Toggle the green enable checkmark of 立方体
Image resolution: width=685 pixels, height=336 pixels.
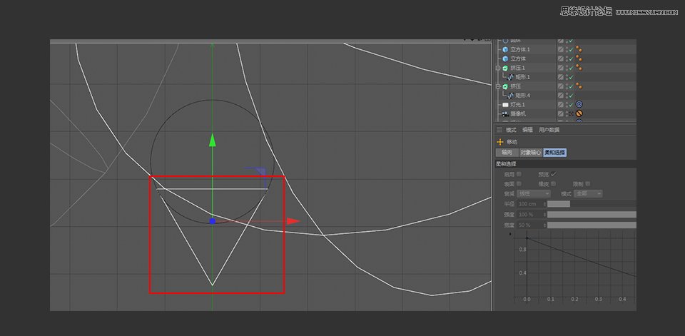click(x=571, y=58)
